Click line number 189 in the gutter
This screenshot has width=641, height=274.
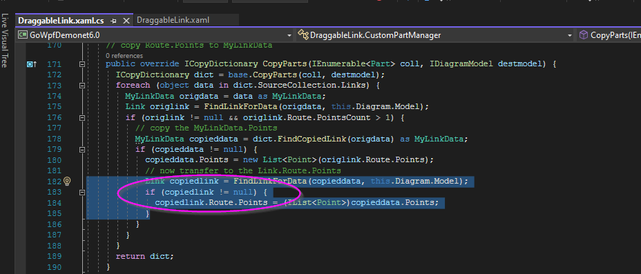pyautogui.click(x=55, y=257)
